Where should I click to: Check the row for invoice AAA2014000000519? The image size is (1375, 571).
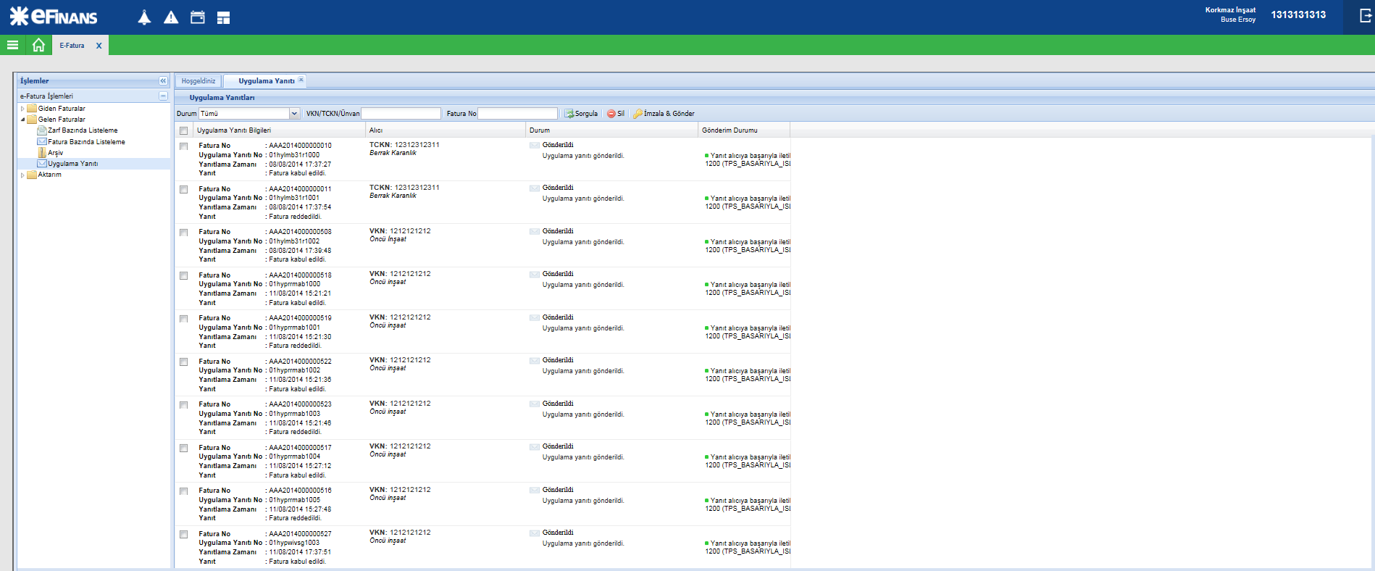(x=184, y=319)
